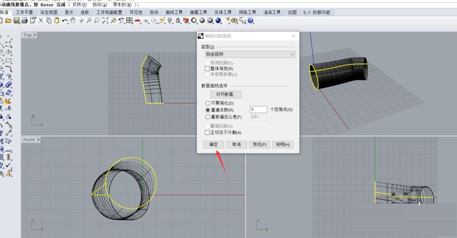Click the color wheel object properties icon
Image resolution: width=457 pixels, height=238 pixels.
(194, 21)
